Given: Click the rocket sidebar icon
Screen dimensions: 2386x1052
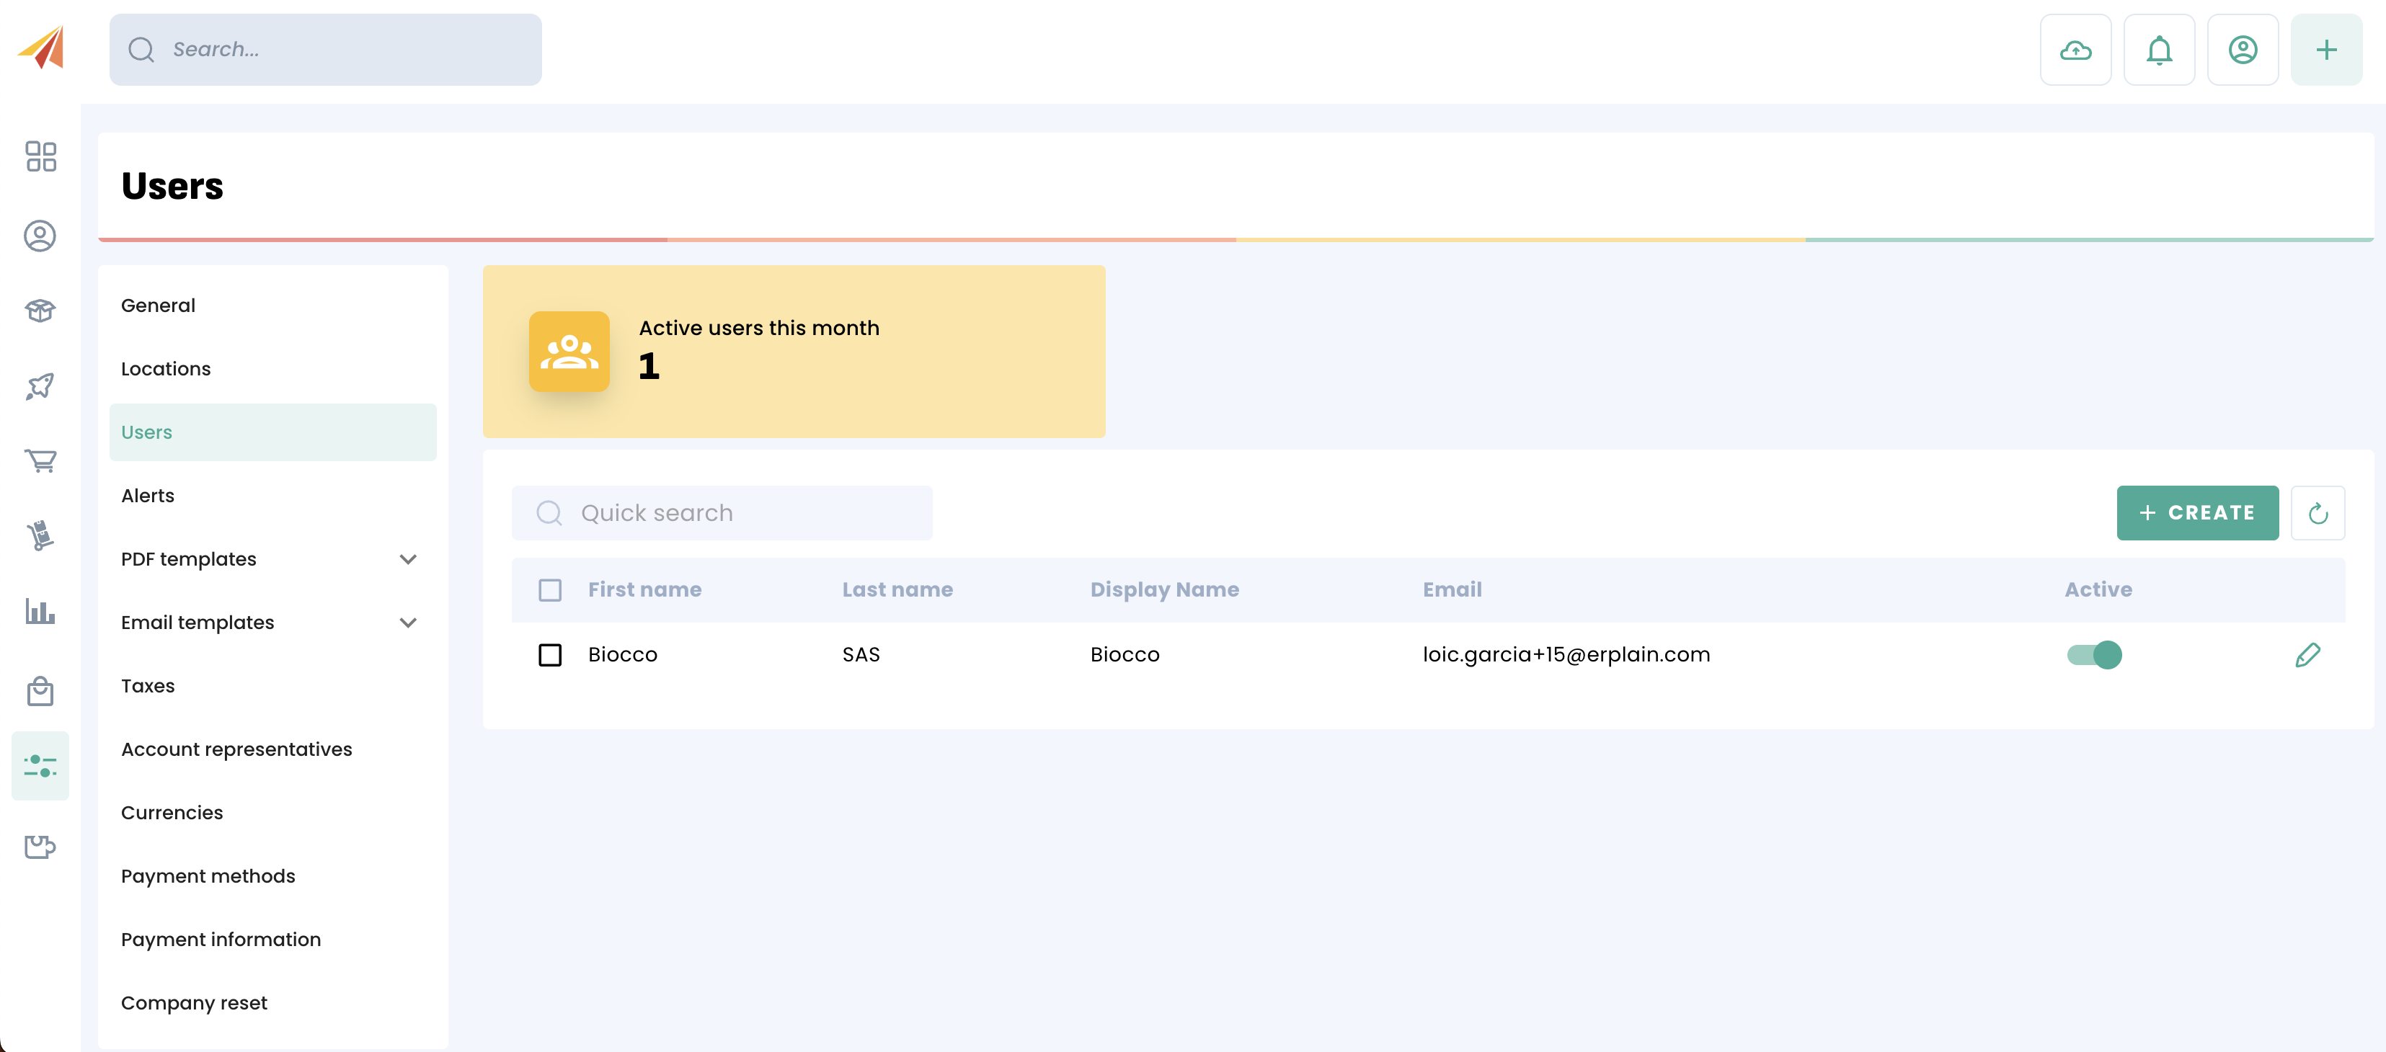Looking at the screenshot, I should click(x=41, y=386).
